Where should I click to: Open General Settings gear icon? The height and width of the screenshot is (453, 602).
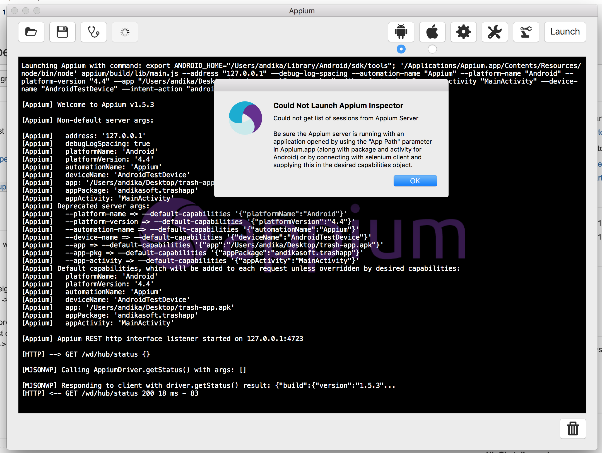click(x=463, y=32)
